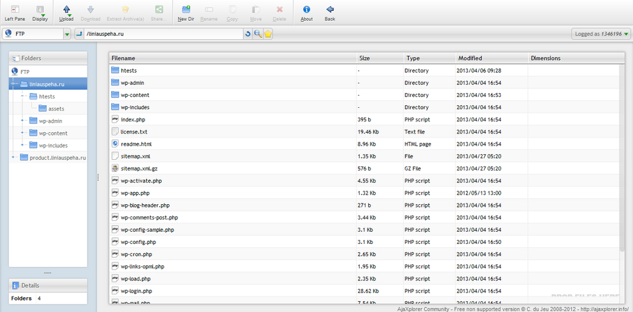This screenshot has height=312, width=633.
Task: Create a folder with New Dir
Action: point(186,13)
